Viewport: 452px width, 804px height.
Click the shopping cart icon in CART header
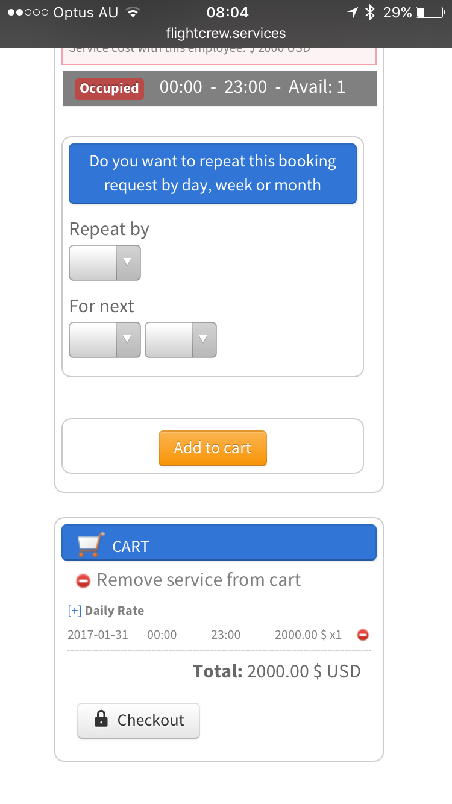tap(91, 545)
